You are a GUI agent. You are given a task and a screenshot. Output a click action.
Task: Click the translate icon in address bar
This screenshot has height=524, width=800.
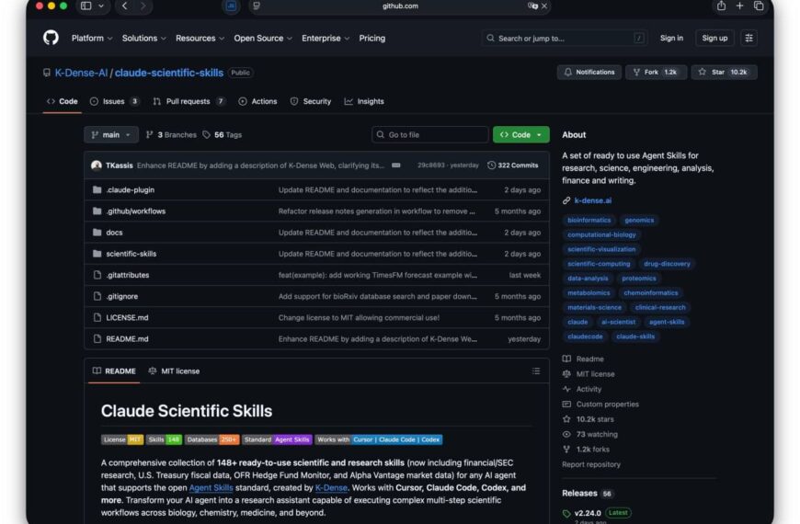click(532, 6)
